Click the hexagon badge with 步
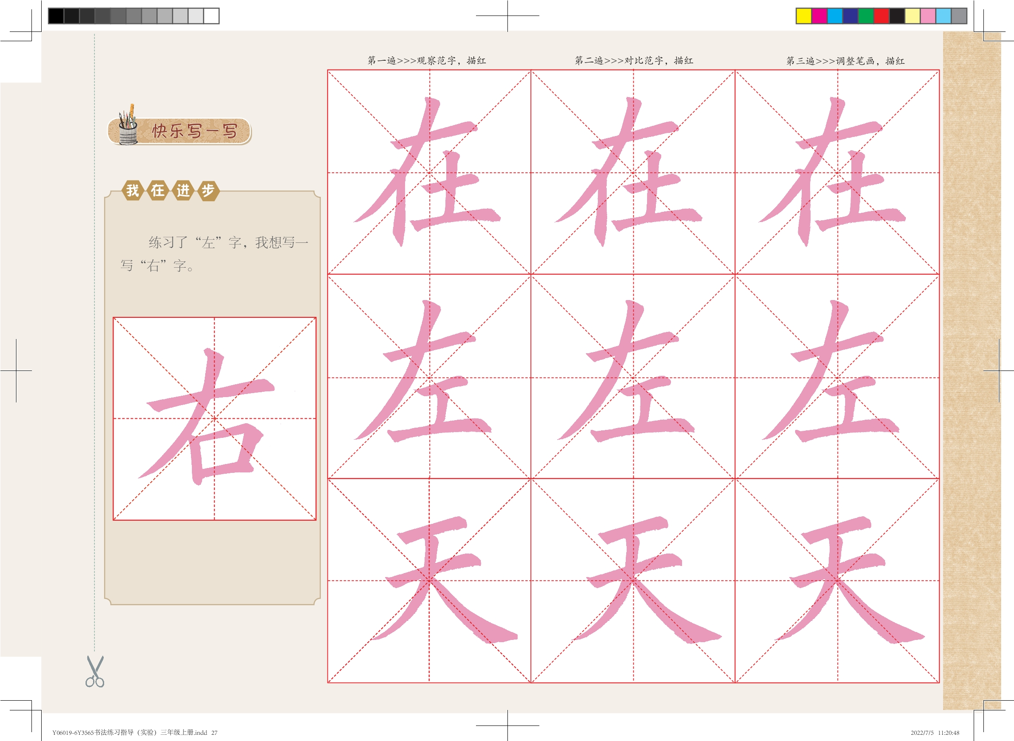This screenshot has width=1014, height=741. pyautogui.click(x=208, y=191)
